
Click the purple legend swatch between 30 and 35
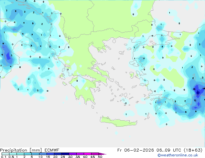tap(73, 154)
